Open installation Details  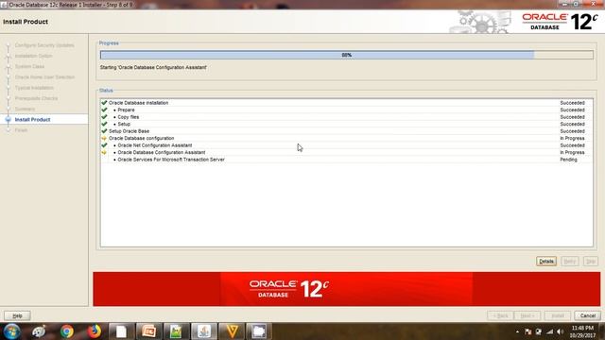546,262
